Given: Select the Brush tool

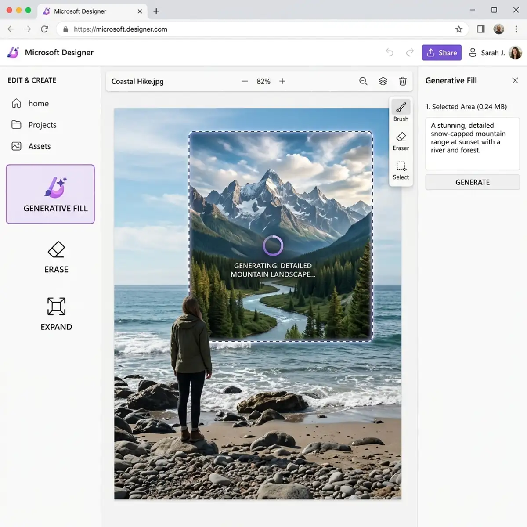Looking at the screenshot, I should (x=401, y=111).
